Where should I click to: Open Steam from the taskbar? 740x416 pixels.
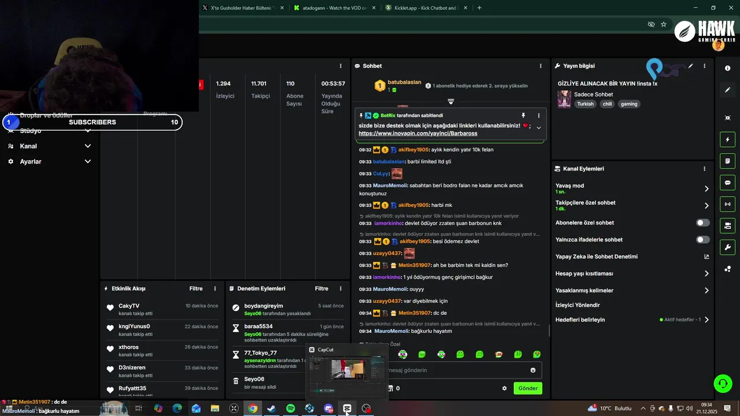271,408
